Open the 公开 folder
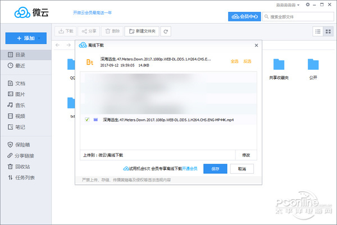 click(313, 69)
